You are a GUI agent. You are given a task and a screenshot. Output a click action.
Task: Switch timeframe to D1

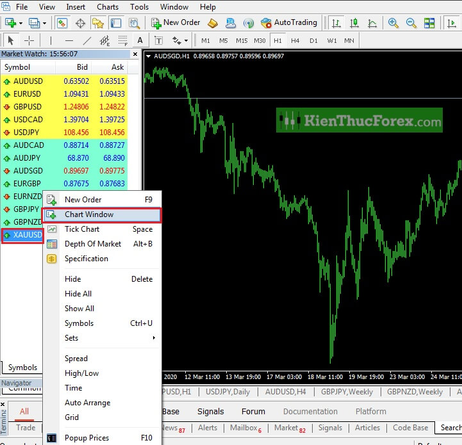click(x=313, y=40)
